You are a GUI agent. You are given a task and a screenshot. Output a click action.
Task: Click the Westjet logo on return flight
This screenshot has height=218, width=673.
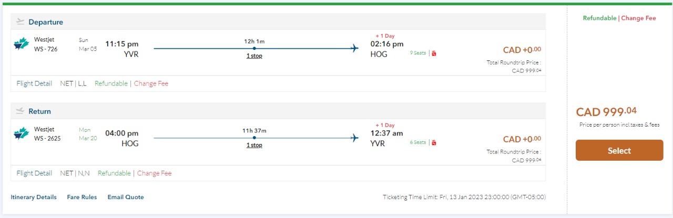[21, 133]
